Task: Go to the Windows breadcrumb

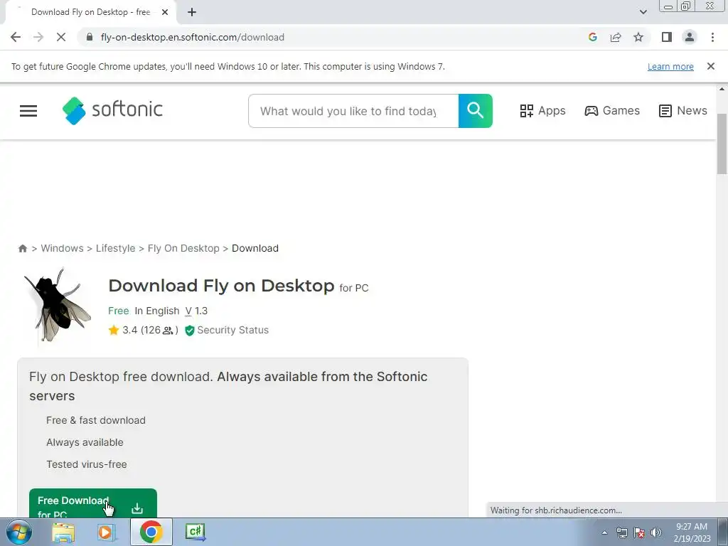Action: pyautogui.click(x=63, y=248)
